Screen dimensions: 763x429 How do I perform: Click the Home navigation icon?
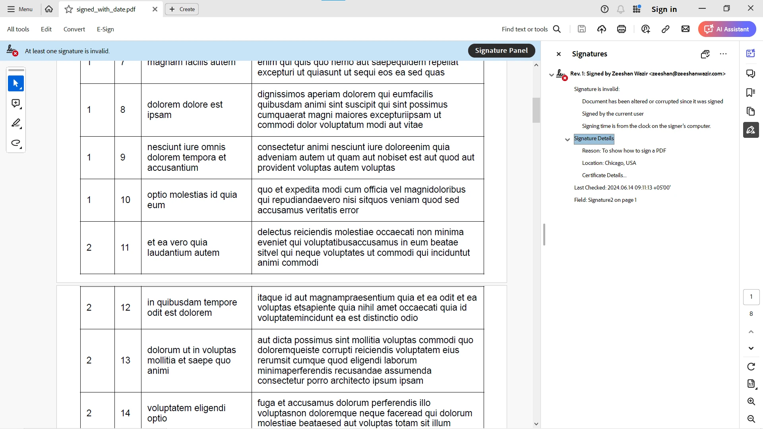click(x=48, y=9)
